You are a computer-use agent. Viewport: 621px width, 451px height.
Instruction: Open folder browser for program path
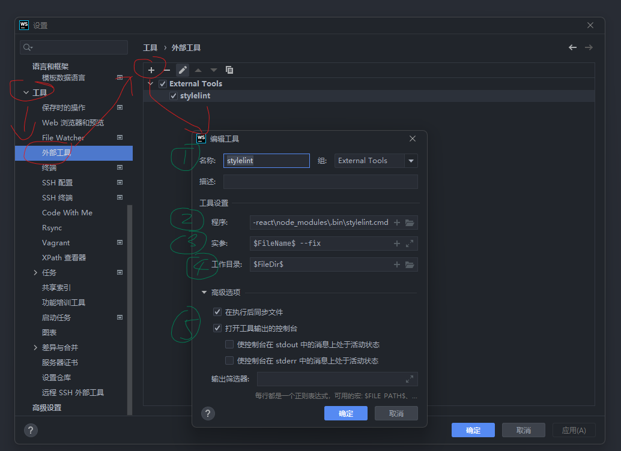[410, 223]
